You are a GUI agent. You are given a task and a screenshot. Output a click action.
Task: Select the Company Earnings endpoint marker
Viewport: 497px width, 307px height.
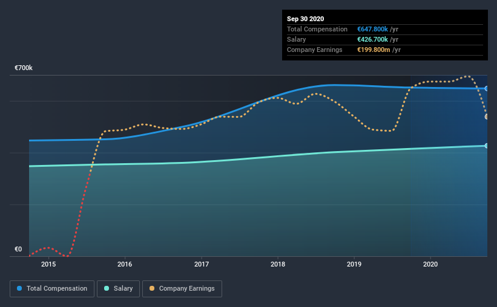487,117
